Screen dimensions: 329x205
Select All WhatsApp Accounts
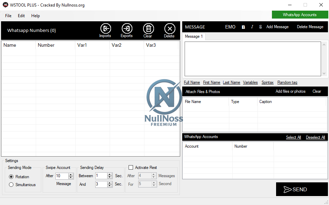(x=293, y=137)
